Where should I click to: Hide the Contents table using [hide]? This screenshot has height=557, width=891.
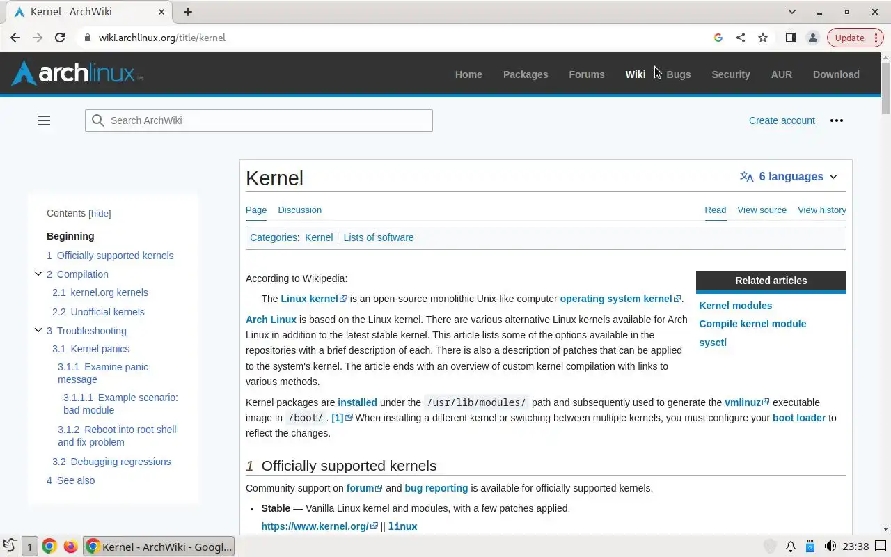coord(100,214)
